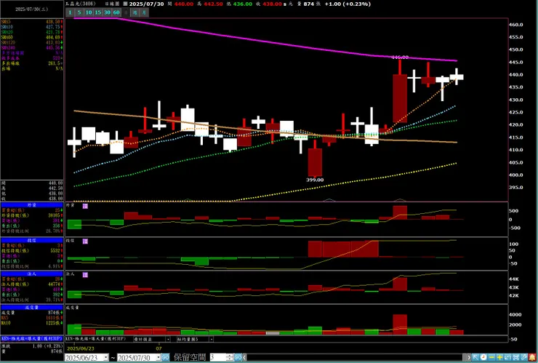The height and width of the screenshot is (363, 538).
Task: Switch to 30-minute chart interval
Action: pyautogui.click(x=107, y=12)
